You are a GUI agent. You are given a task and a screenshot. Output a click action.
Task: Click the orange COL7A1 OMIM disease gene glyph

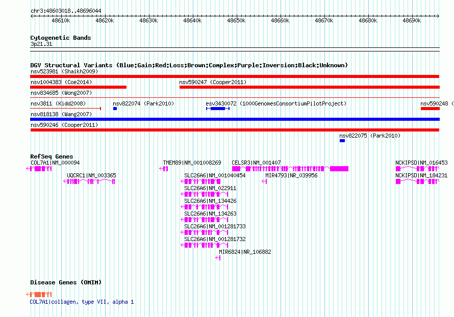(x=39, y=295)
